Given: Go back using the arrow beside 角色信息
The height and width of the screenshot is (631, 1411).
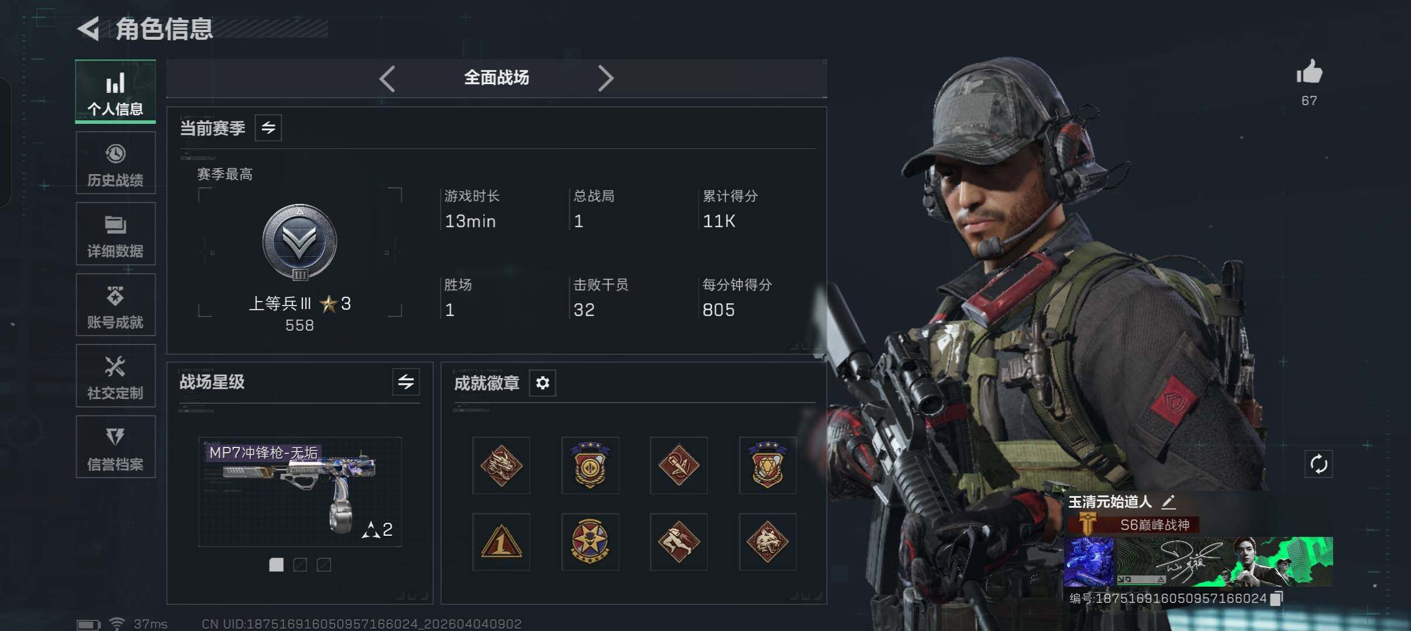Looking at the screenshot, I should (88, 29).
